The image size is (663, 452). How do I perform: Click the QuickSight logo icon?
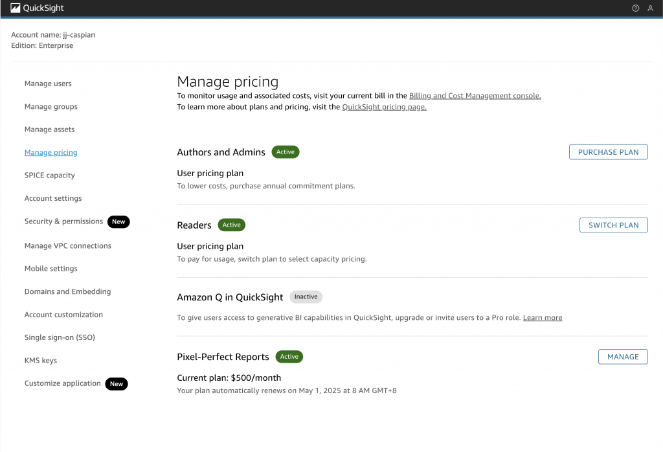16,8
